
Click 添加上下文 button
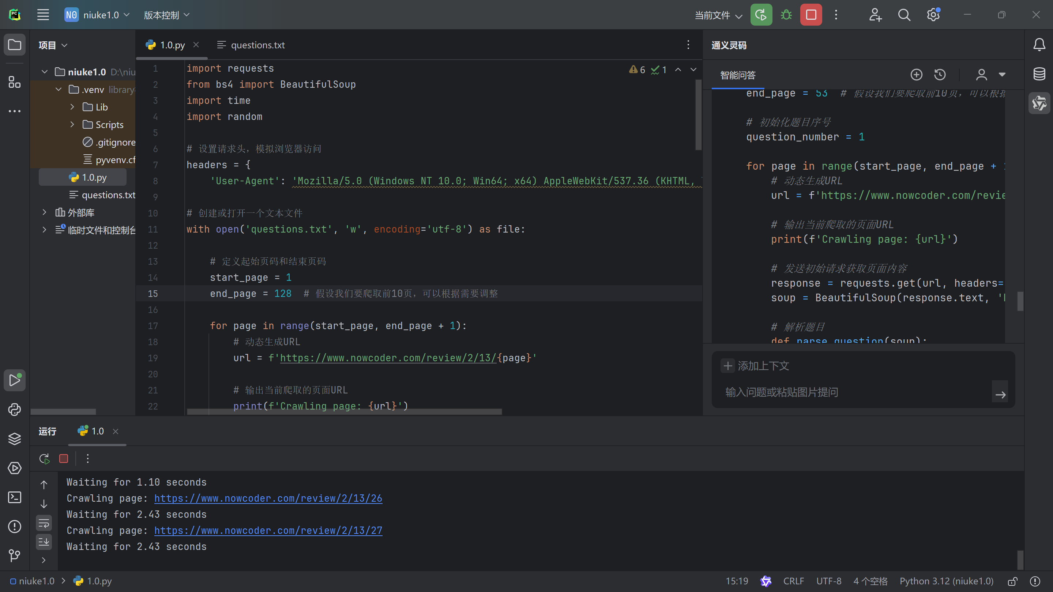[x=755, y=366]
